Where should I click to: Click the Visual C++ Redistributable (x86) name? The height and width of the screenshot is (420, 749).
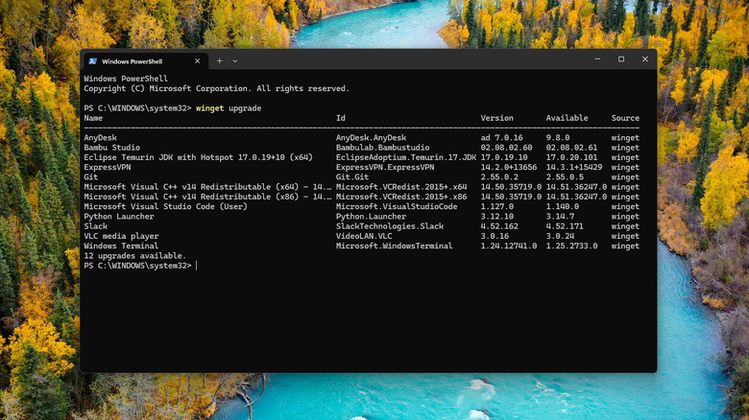[207, 197]
